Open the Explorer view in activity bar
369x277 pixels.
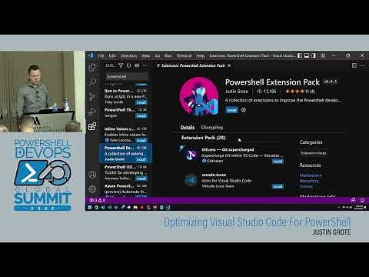[92, 68]
